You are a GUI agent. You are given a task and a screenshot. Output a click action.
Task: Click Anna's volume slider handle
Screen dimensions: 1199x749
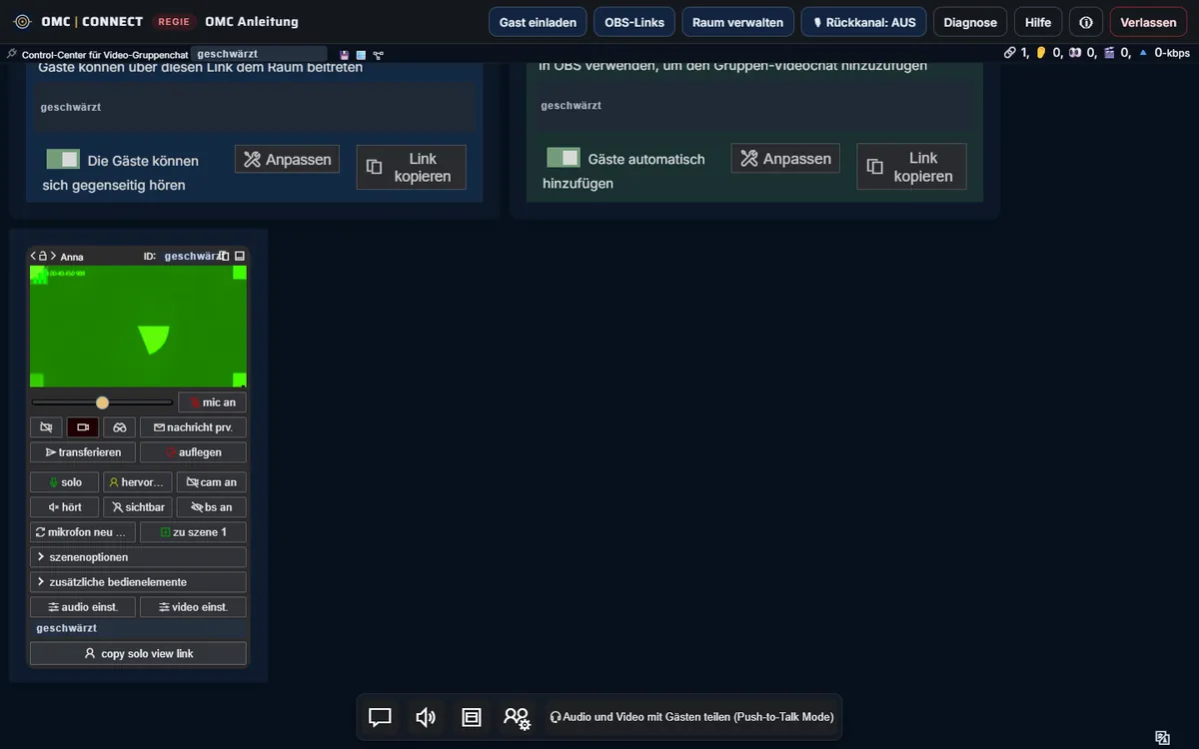tap(102, 402)
